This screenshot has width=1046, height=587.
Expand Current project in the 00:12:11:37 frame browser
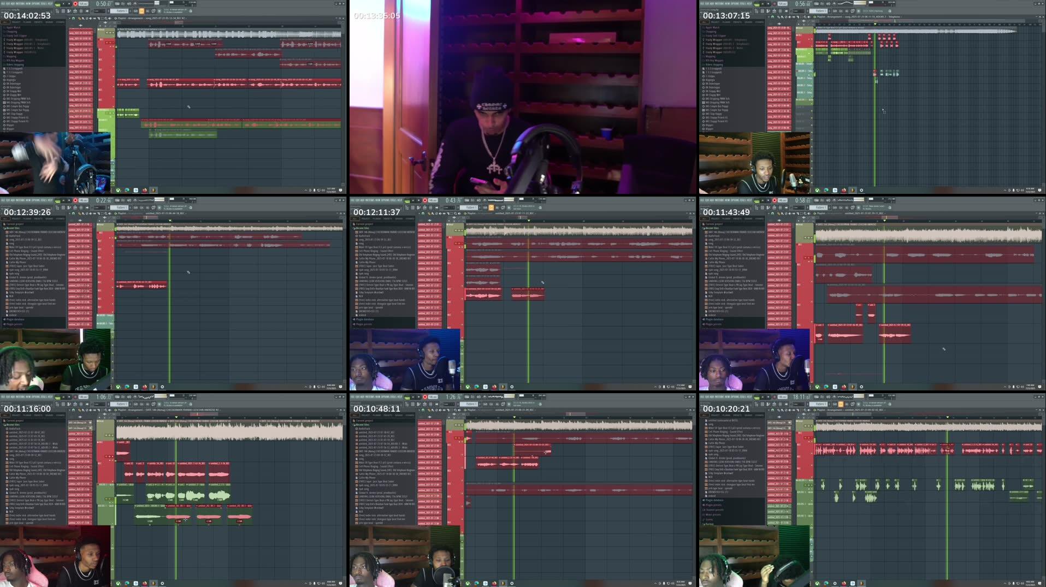click(x=364, y=224)
